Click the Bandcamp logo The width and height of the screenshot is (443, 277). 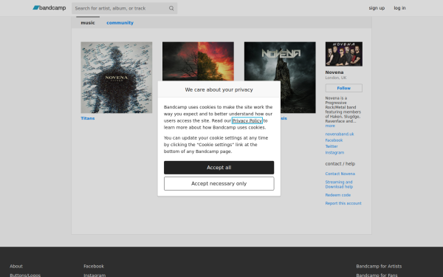click(x=49, y=8)
